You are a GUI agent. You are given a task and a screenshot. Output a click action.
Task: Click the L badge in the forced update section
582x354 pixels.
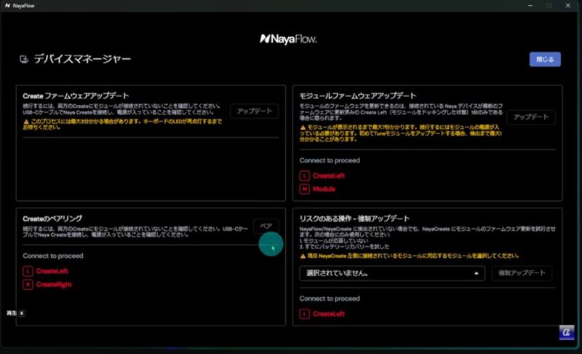304,313
